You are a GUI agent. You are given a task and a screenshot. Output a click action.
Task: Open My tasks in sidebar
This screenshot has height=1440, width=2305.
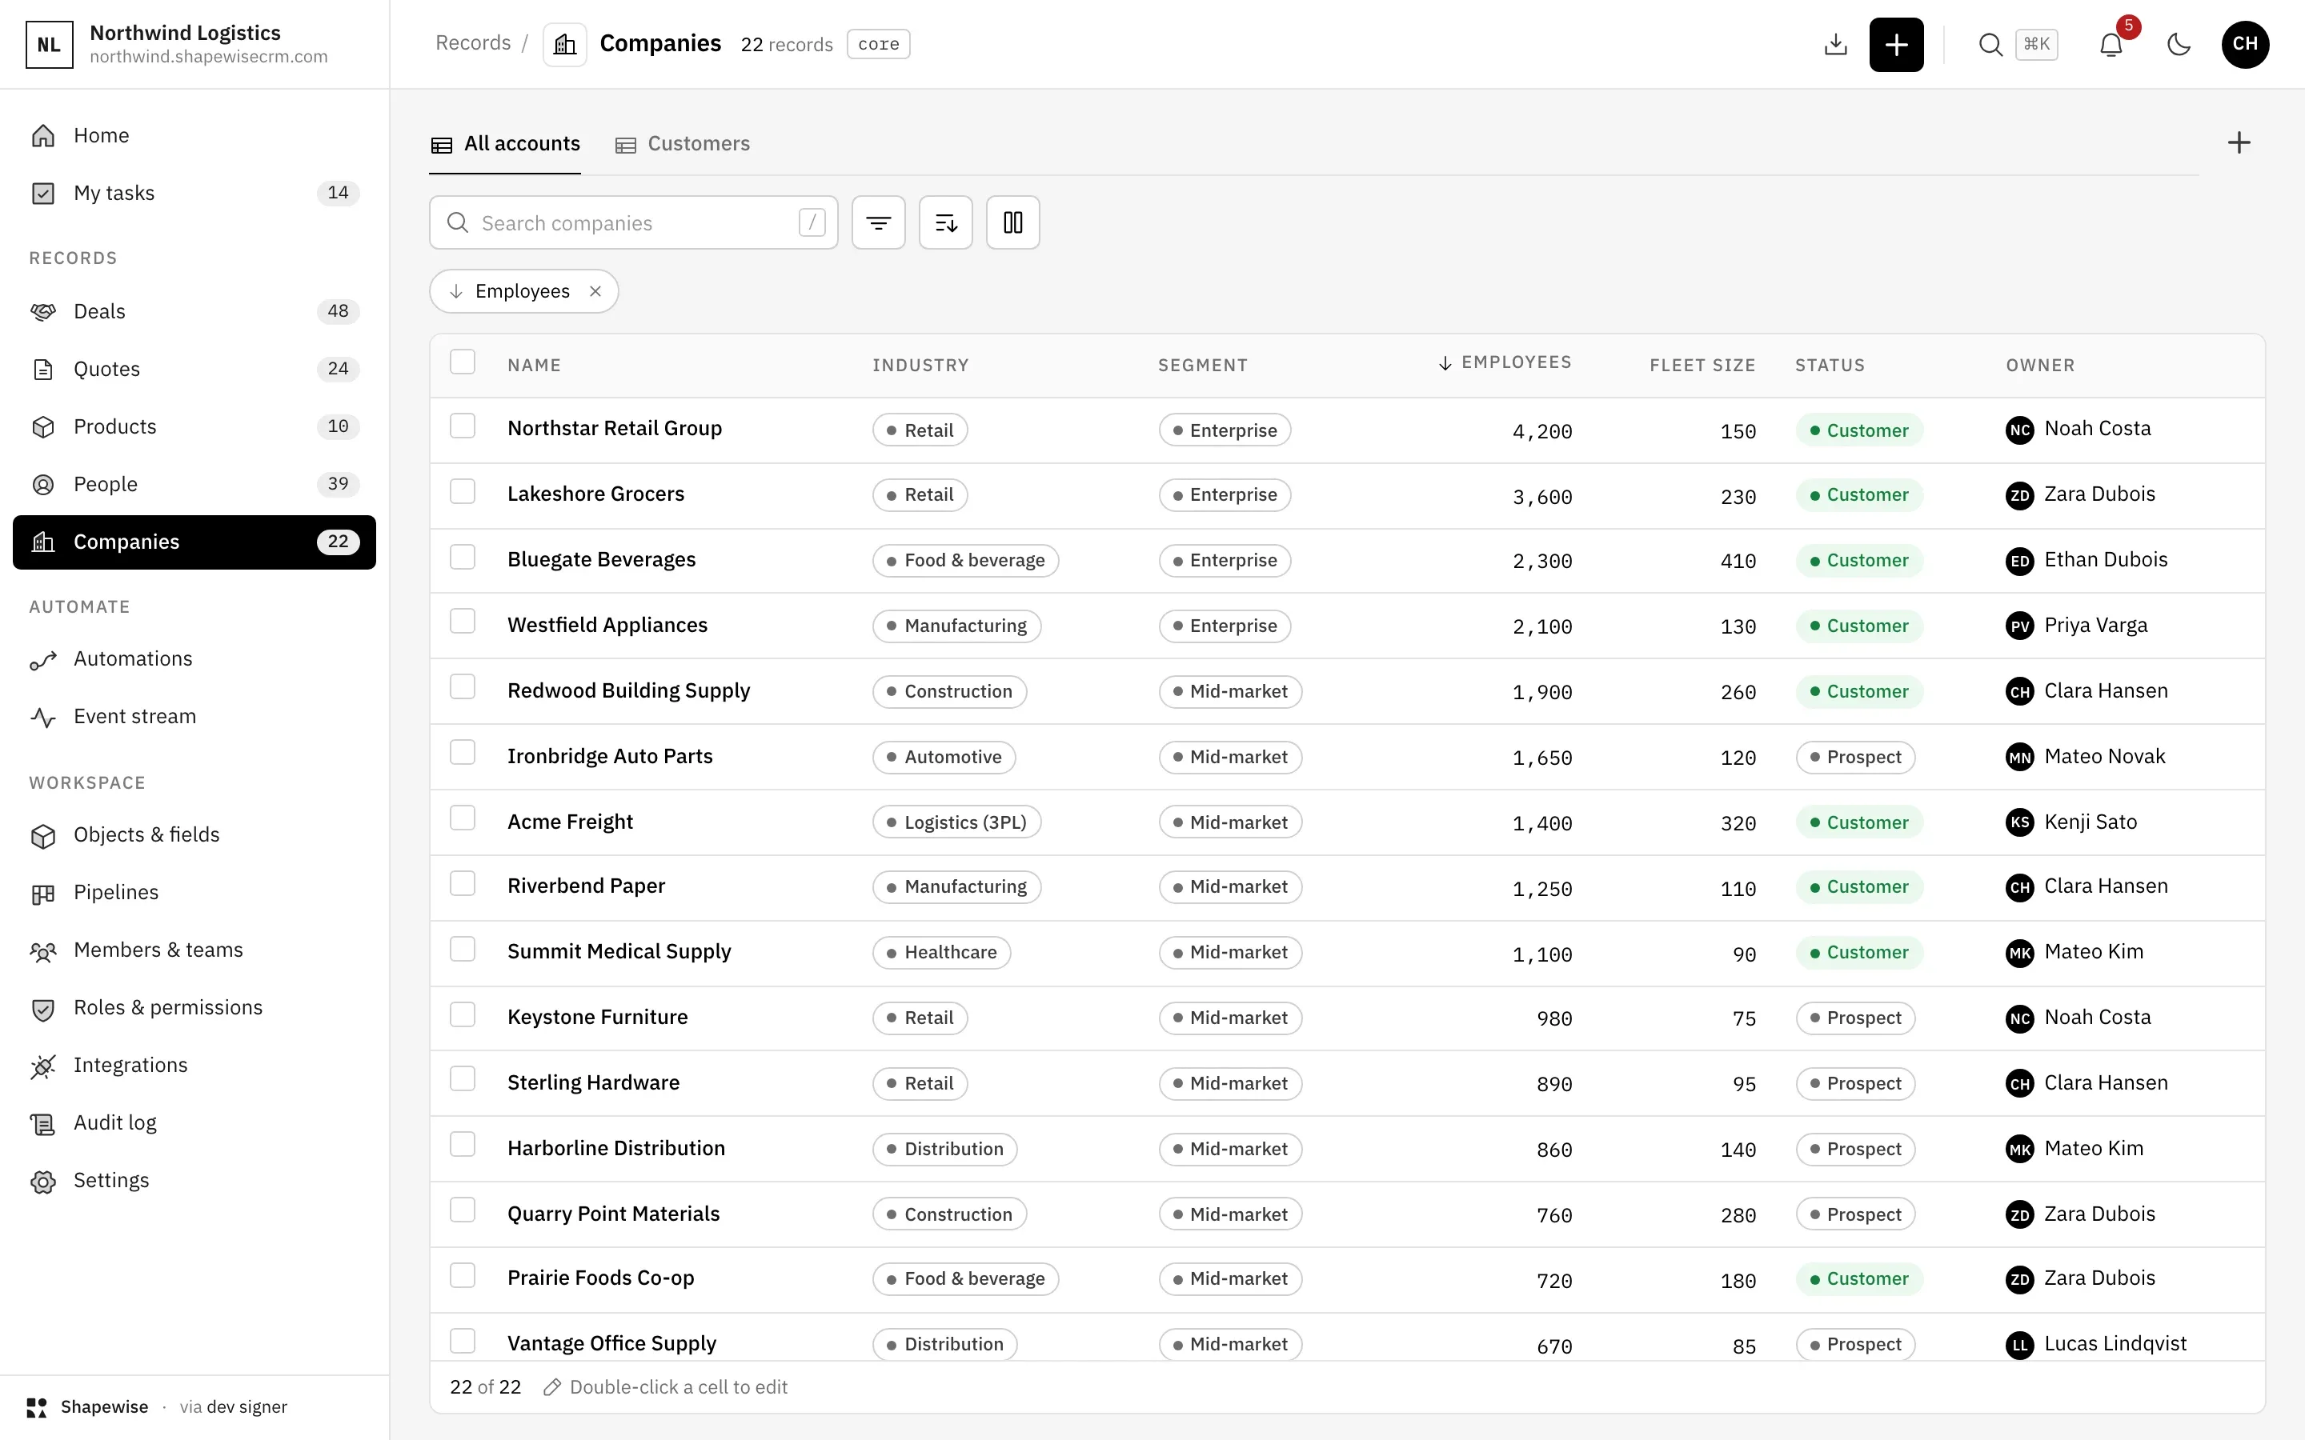194,194
